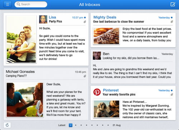Screen dimensions: 179x130
Task: Toggle unread dot on Pinterest email
Action: click(172, 90)
